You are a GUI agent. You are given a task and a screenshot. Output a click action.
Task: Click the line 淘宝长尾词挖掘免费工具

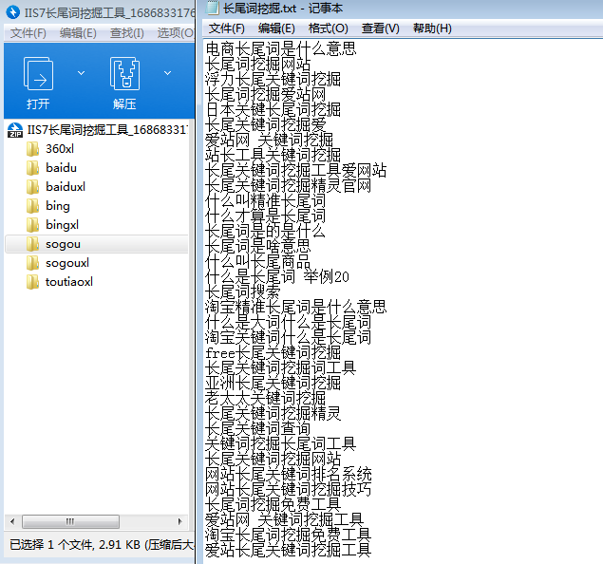click(288, 536)
